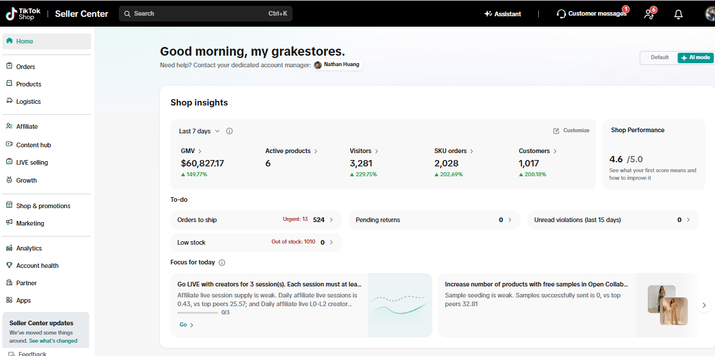The width and height of the screenshot is (715, 356).
Task: Click the Customize button
Action: pos(571,130)
